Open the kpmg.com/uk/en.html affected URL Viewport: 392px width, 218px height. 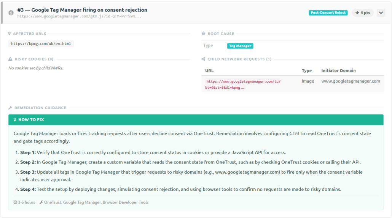41,44
